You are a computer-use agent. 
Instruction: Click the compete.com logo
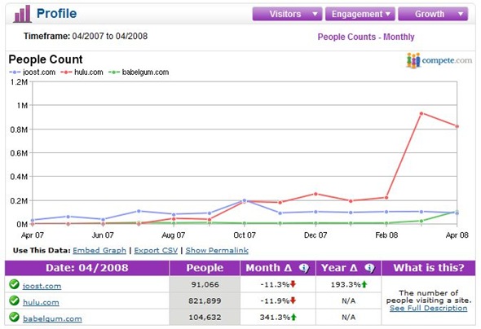(439, 60)
